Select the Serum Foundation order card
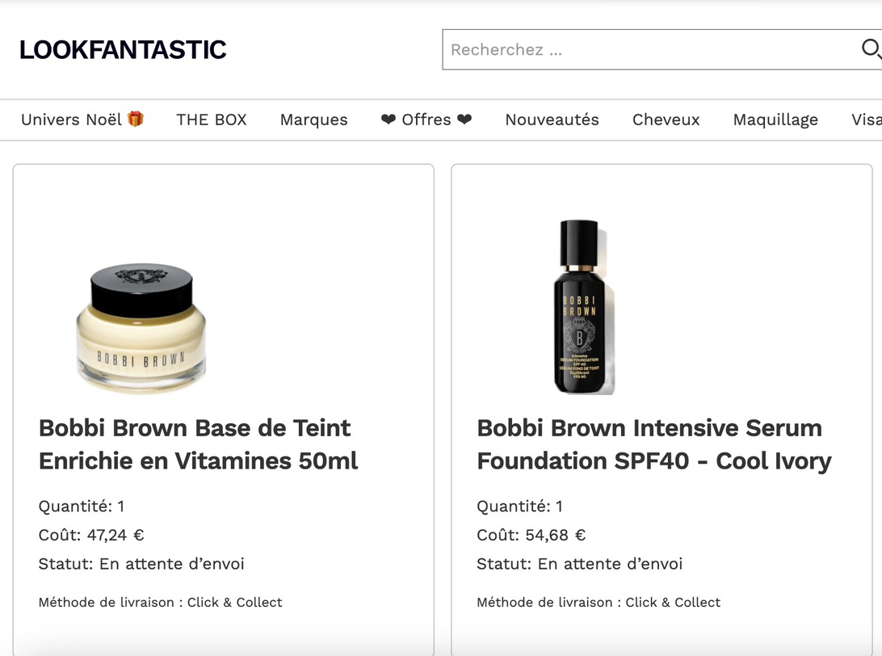Viewport: 882px width, 656px height. [x=661, y=410]
